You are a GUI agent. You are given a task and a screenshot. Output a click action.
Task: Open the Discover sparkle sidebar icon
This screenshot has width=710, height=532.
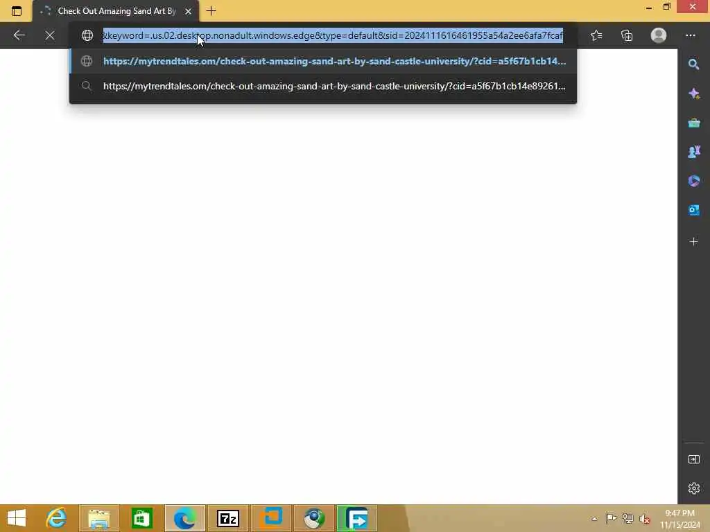point(693,94)
